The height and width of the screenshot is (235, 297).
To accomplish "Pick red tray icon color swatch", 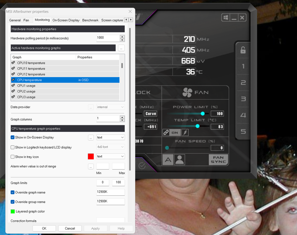I will (x=91, y=157).
